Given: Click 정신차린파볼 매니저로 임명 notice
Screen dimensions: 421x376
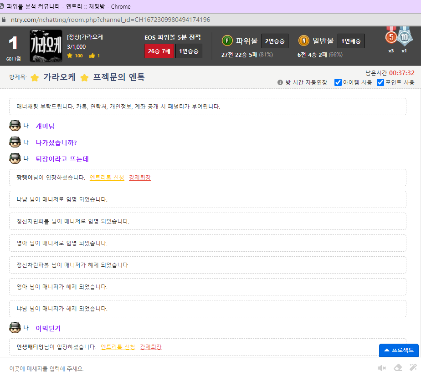Looking at the screenshot, I should [208, 221].
